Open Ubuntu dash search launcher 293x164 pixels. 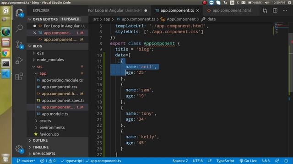6,11
